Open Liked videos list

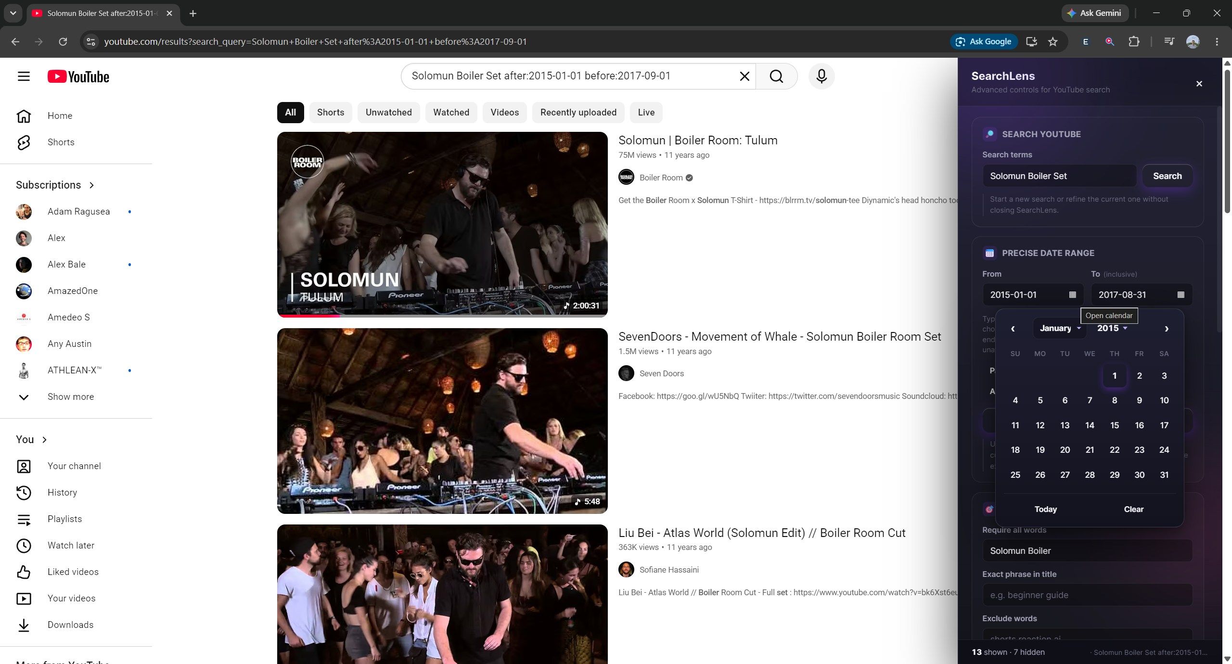[x=76, y=572]
